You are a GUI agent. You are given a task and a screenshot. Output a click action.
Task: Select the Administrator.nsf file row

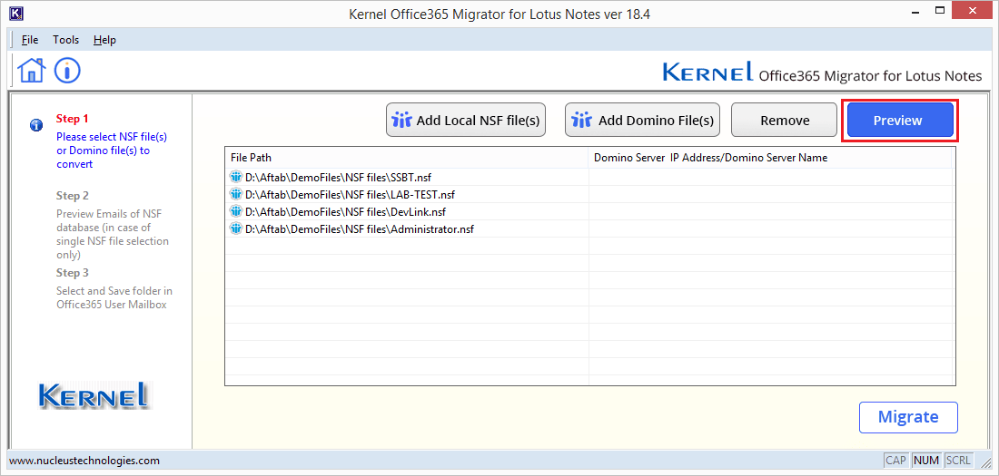pyautogui.click(x=589, y=228)
